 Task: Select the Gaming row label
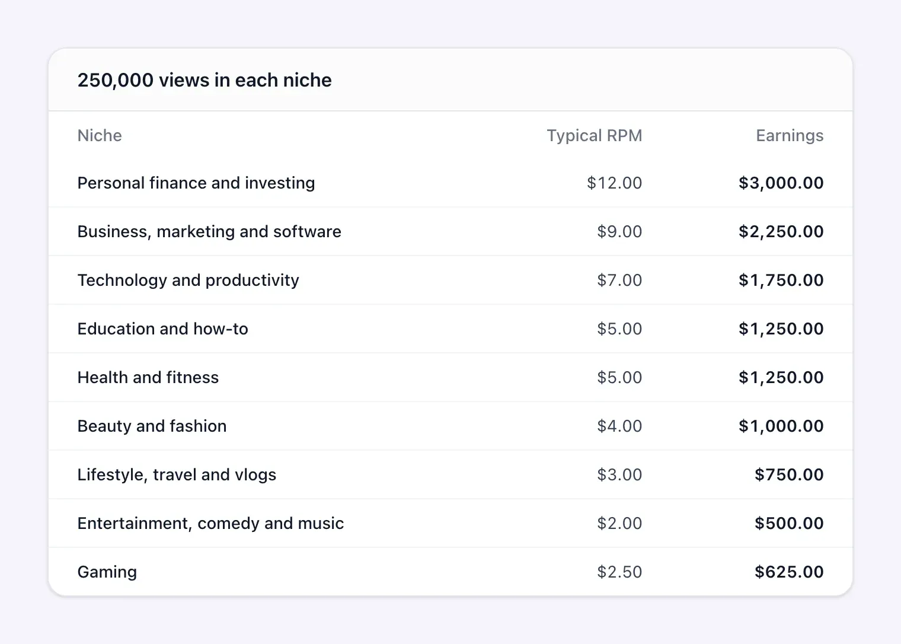[107, 572]
